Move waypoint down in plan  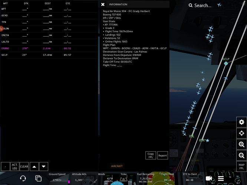[x=44, y=166]
